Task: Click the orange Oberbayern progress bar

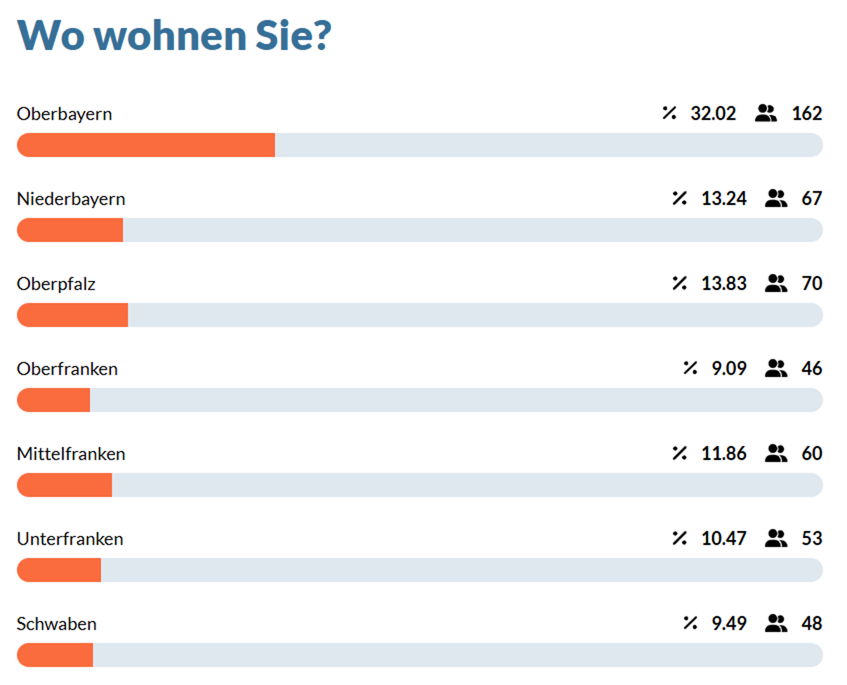Action: [x=146, y=145]
